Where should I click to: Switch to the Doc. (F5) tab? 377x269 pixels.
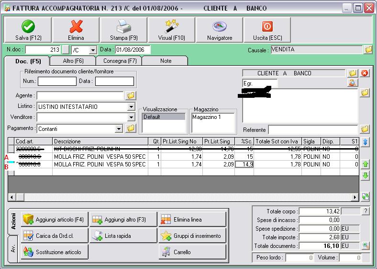(28, 61)
